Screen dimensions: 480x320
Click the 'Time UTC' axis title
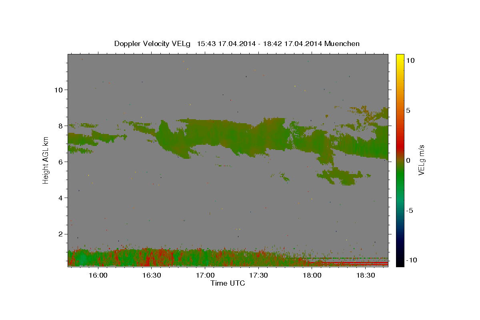pos(228,284)
